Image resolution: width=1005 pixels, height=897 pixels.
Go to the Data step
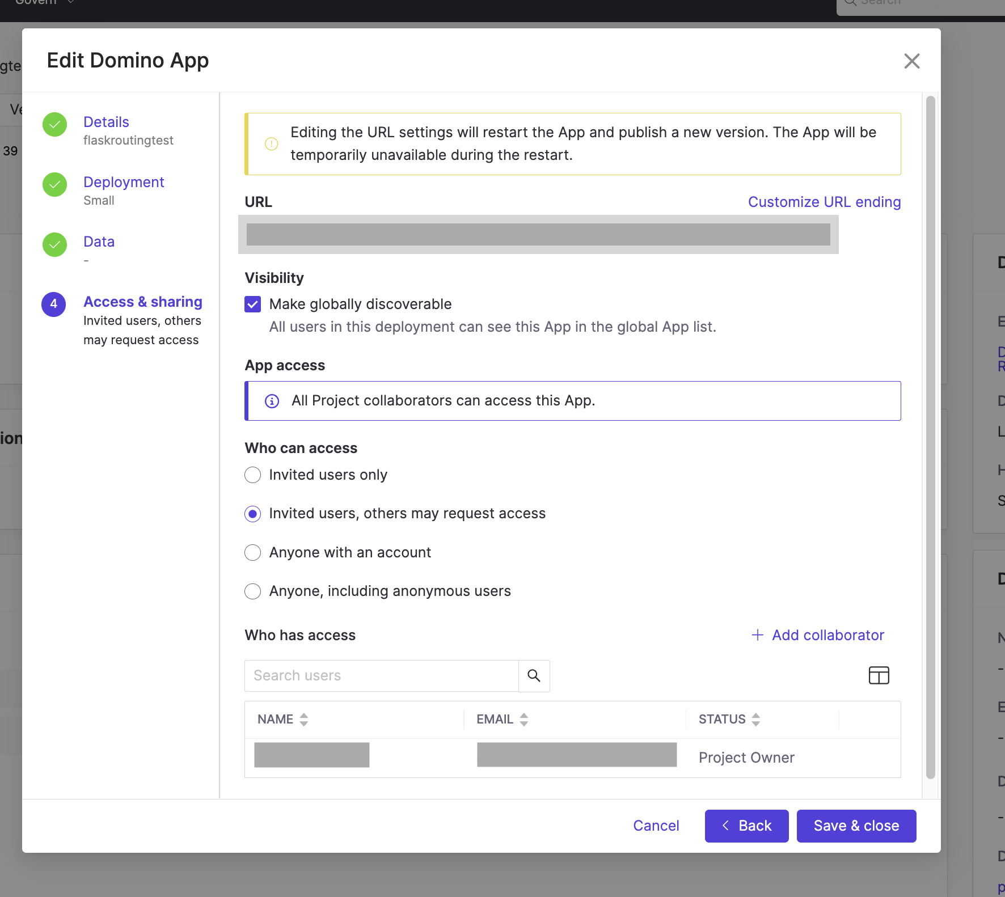[x=99, y=242]
